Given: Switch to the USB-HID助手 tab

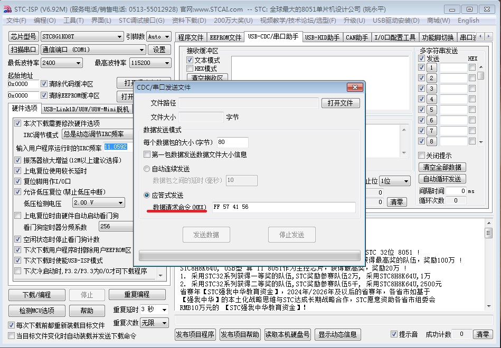Looking at the screenshot, I should tap(322, 37).
